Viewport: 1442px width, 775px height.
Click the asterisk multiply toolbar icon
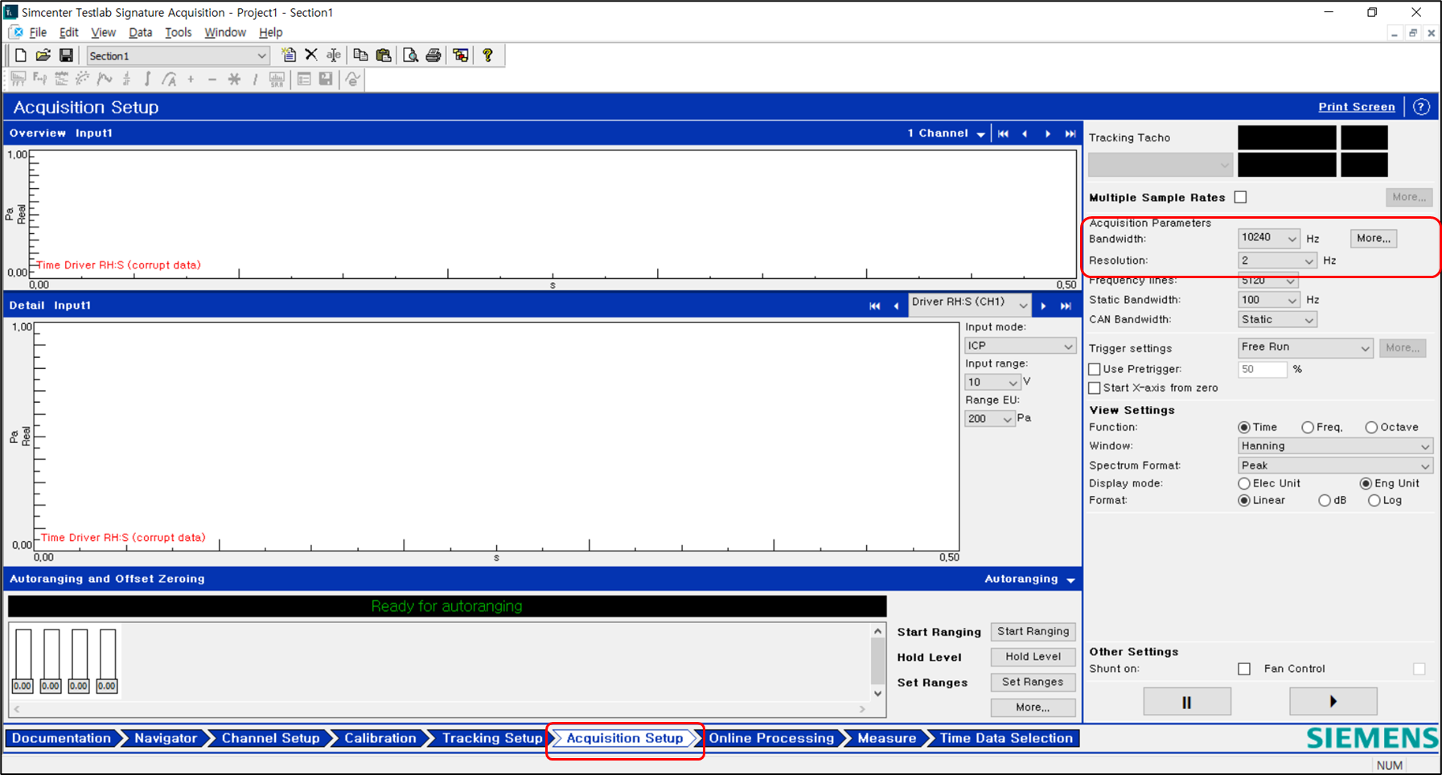[234, 79]
